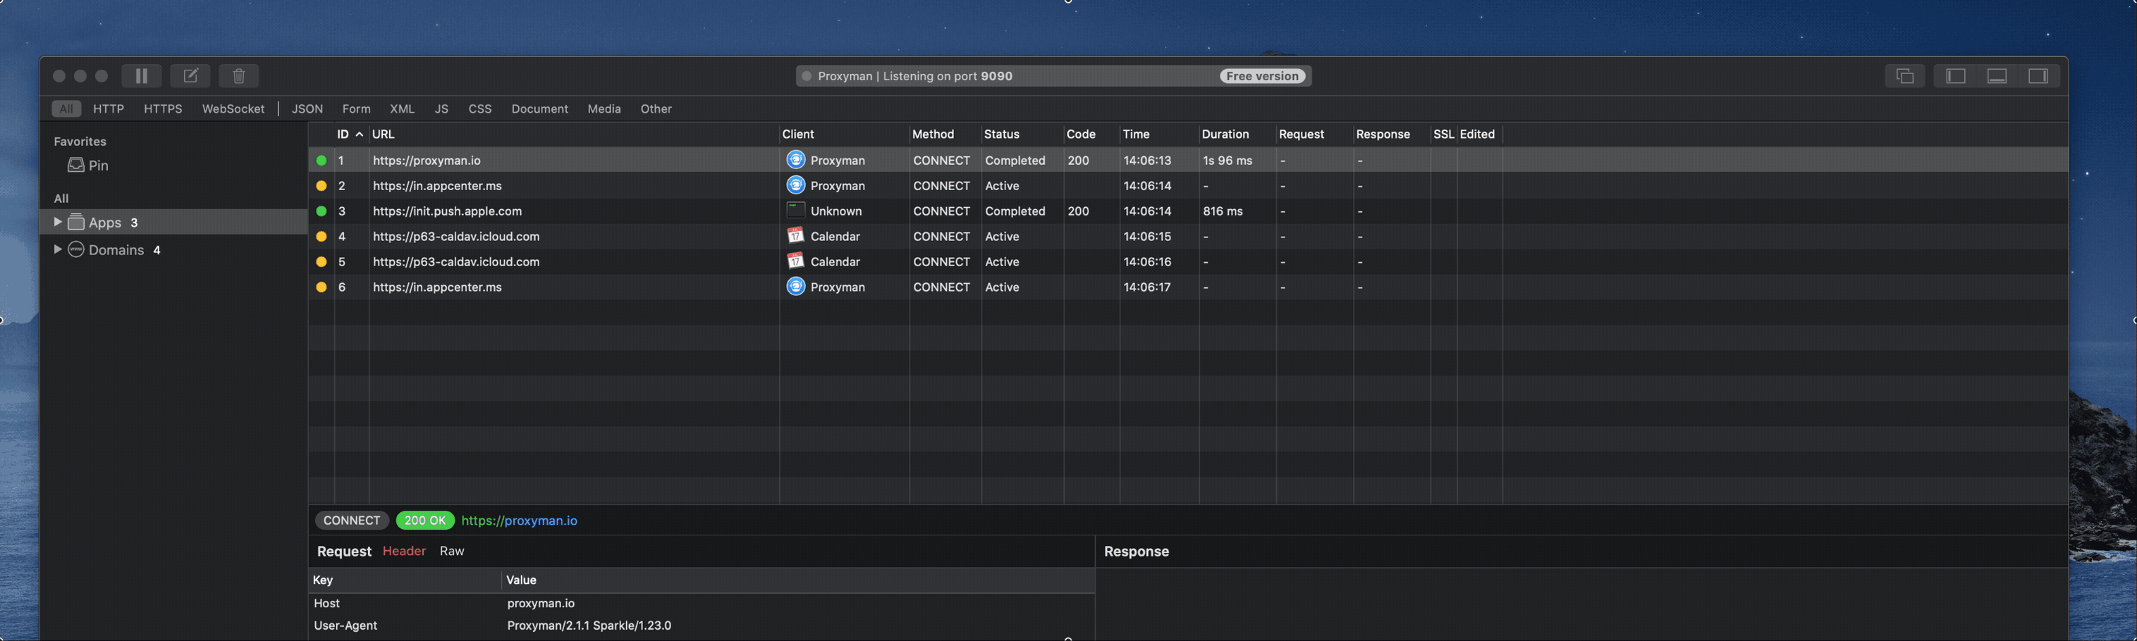Screen dimensions: 2137x641
Task: Open the https://proxyman.io link in detail bar
Action: [x=520, y=521]
